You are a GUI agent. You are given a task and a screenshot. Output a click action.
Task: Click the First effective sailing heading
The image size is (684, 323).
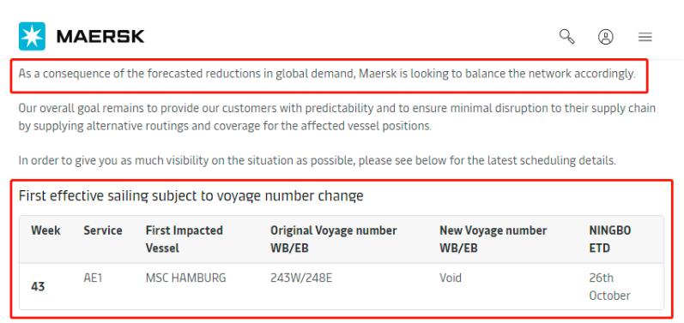(x=191, y=196)
